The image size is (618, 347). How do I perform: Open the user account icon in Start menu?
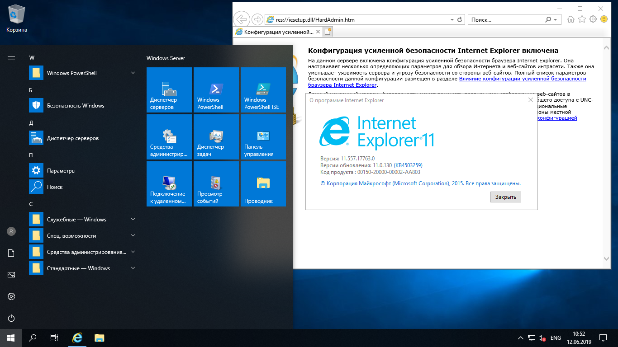11,231
